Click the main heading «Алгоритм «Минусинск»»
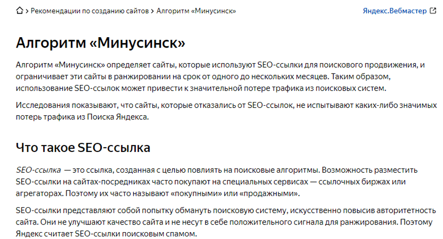The width and height of the screenshot is (443, 239). pos(101,43)
